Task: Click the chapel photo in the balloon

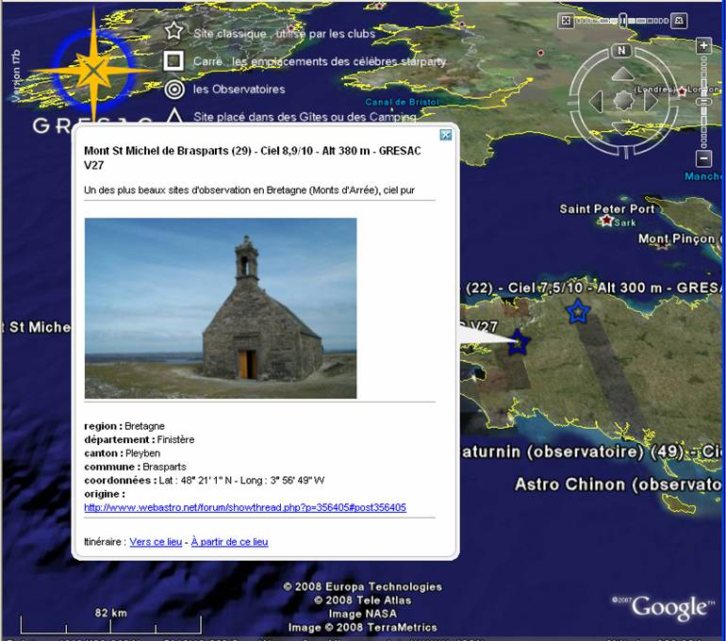Action: [x=221, y=308]
